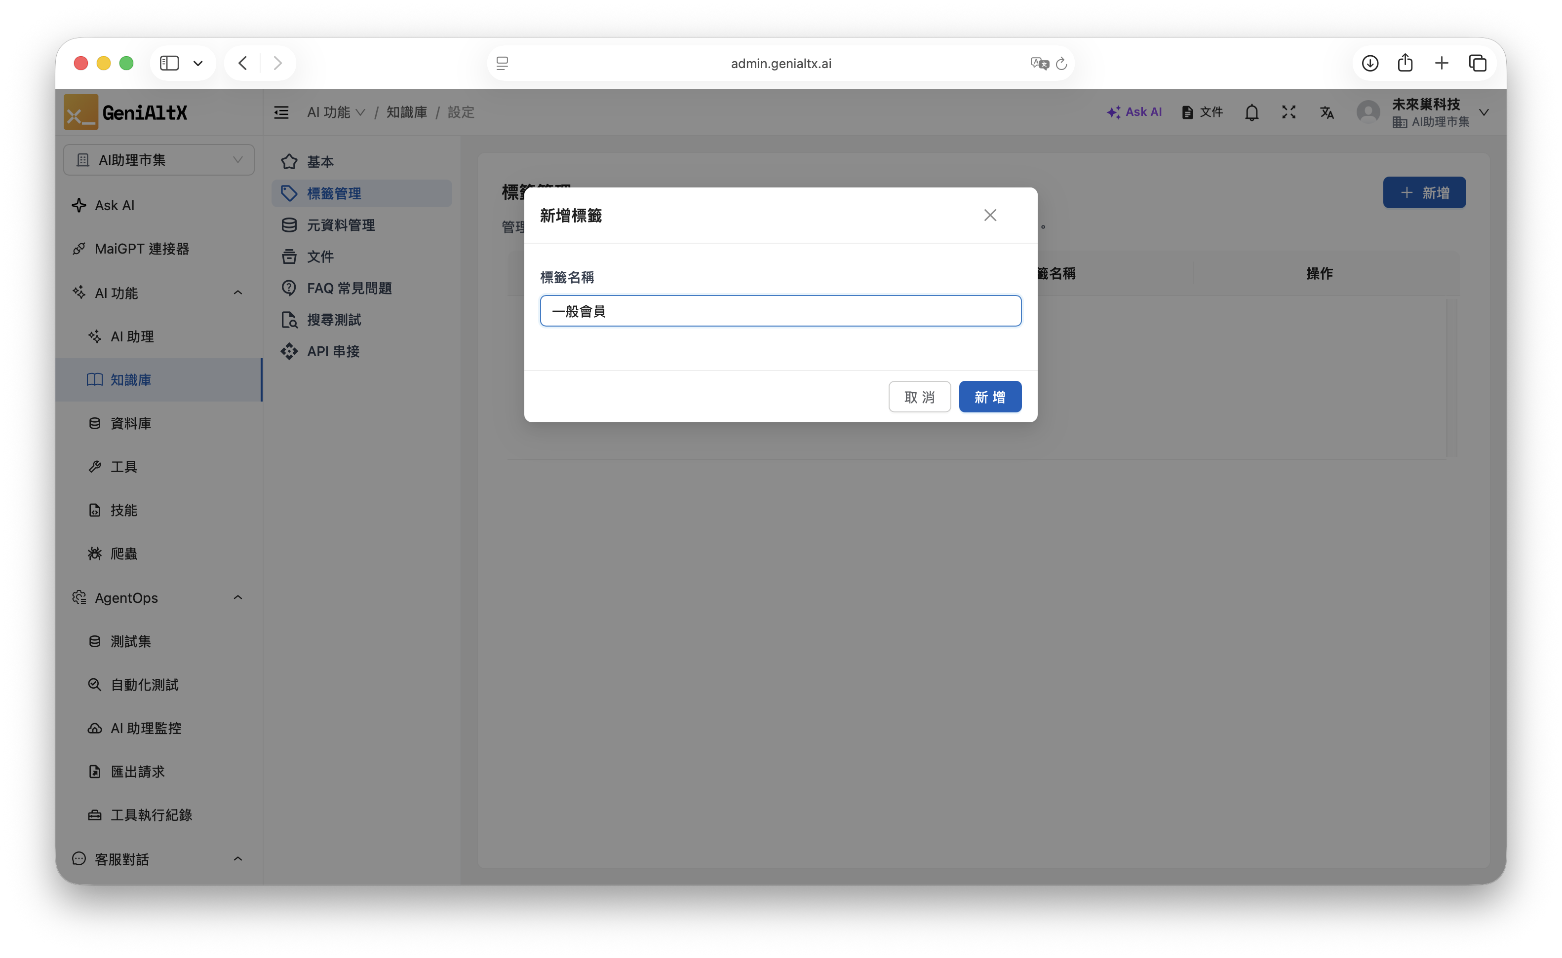Toggle fullscreen mode icon in header
1562x958 pixels.
point(1288,113)
